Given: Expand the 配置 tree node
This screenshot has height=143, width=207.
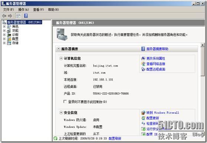Looking at the screenshot, I should tap(4, 39).
